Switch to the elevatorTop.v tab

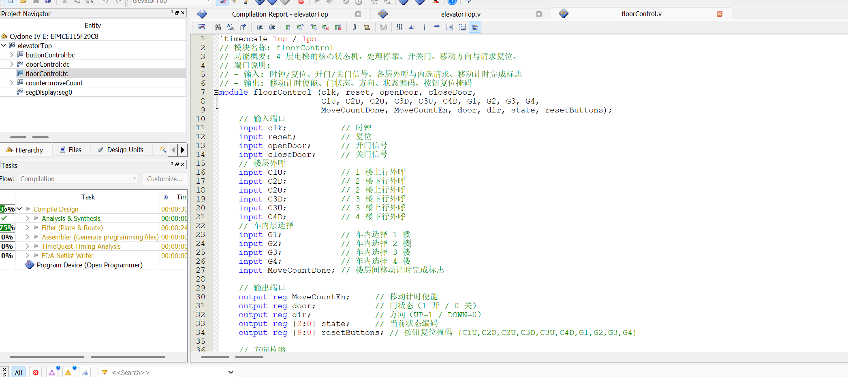tap(461, 14)
